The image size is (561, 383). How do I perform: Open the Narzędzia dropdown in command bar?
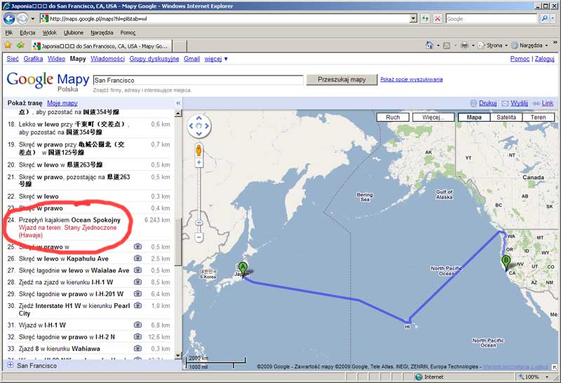[529, 46]
